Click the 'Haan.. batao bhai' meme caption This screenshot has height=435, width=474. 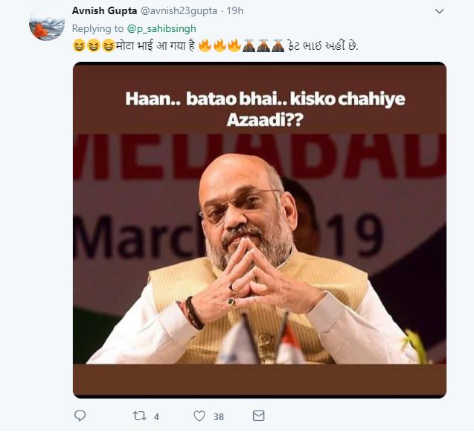click(x=259, y=108)
